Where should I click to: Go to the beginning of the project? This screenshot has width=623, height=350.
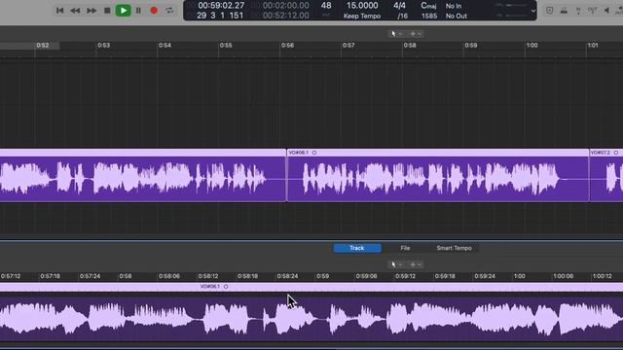[x=60, y=11]
